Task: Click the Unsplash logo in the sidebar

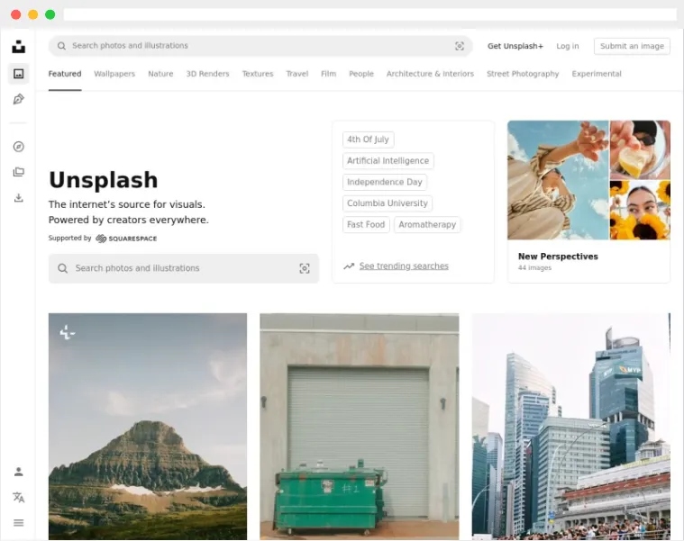Action: (x=18, y=46)
